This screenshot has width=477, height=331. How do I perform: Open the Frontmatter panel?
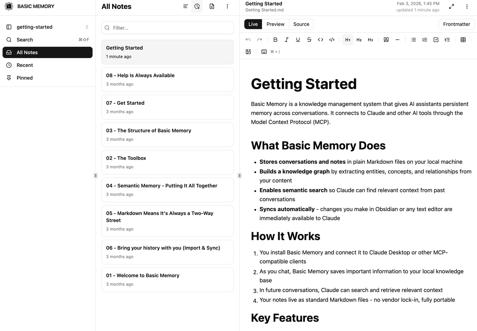pos(456,24)
